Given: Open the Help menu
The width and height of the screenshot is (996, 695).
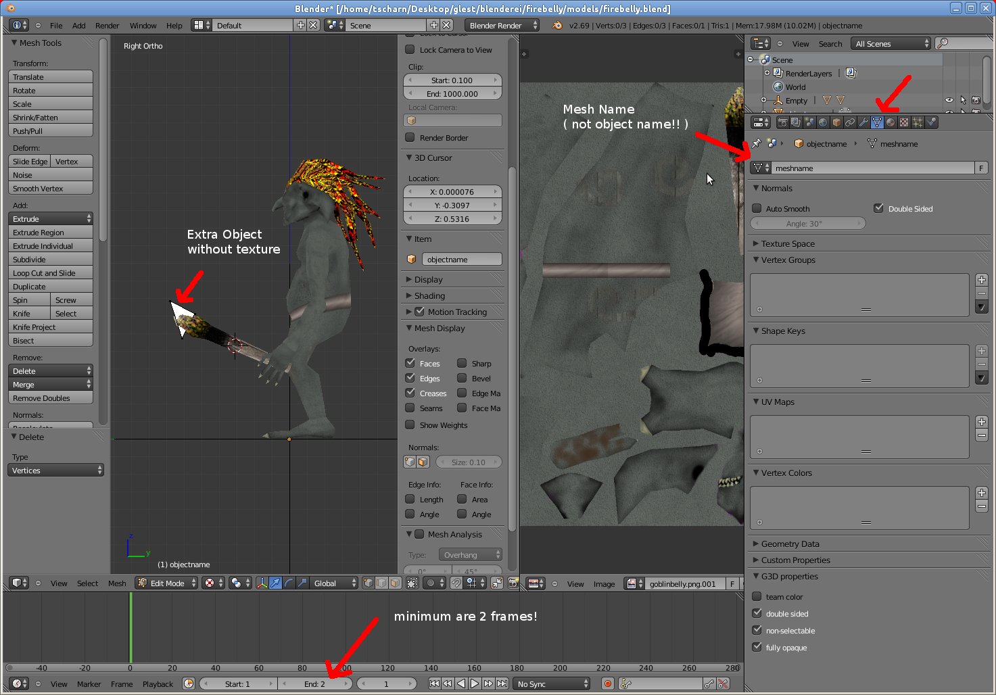Looking at the screenshot, I should tap(174, 25).
